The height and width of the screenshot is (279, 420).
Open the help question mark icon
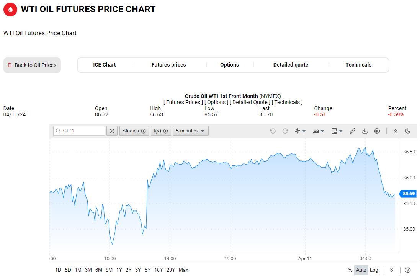point(408,270)
